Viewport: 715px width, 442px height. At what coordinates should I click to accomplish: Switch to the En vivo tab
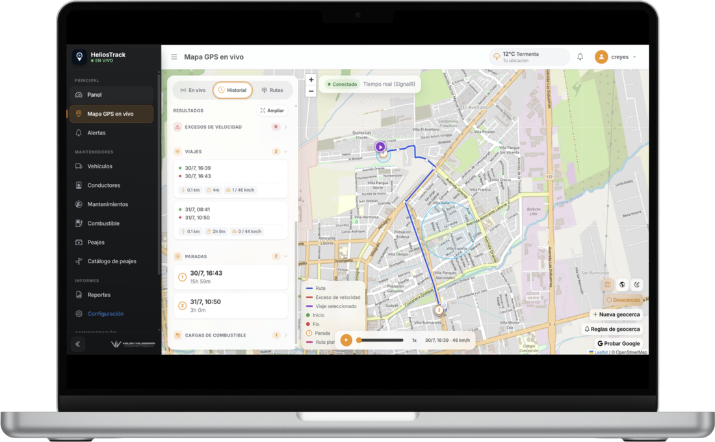pos(193,90)
